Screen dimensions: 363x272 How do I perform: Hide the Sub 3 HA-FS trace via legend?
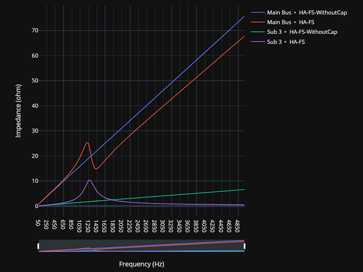click(x=286, y=42)
